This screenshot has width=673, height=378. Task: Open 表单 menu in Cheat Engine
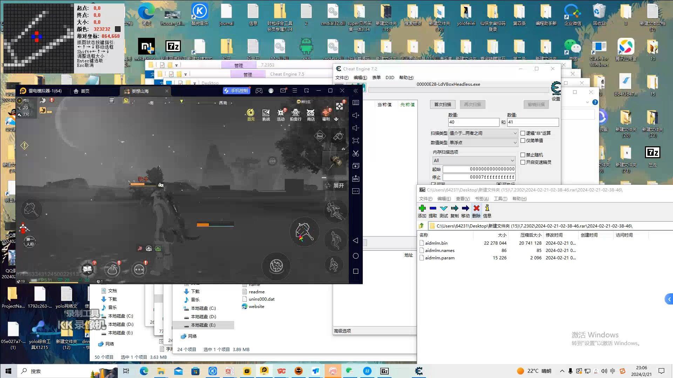tap(376, 77)
